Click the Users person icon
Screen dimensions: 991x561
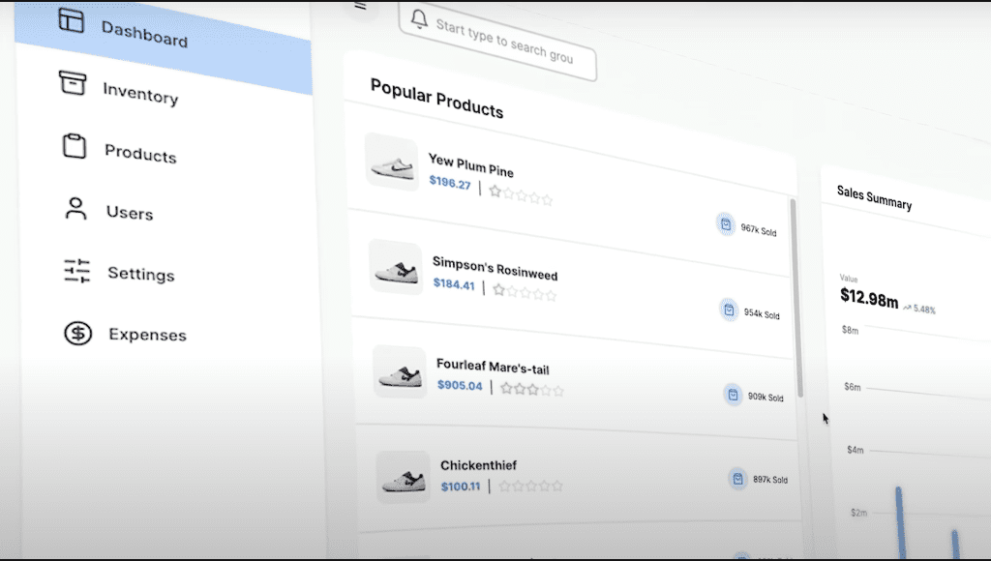(75, 209)
